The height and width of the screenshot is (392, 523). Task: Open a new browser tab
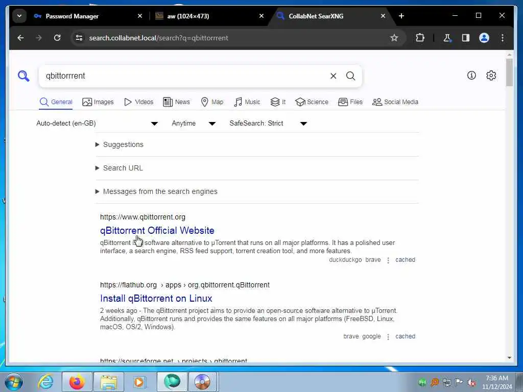pyautogui.click(x=401, y=16)
